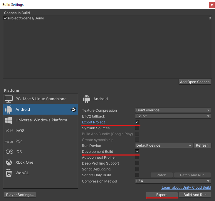Select PC, Mac & Linux Standalone platform
Screen dimensions: 215x201
pos(41,99)
